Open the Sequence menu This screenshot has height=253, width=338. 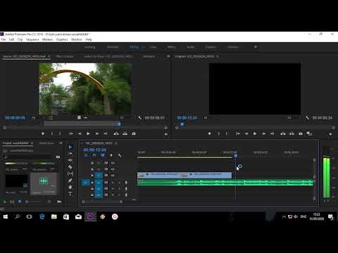coord(32,39)
